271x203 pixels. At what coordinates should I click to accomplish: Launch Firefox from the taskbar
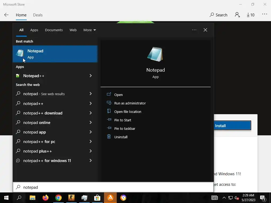46,198
